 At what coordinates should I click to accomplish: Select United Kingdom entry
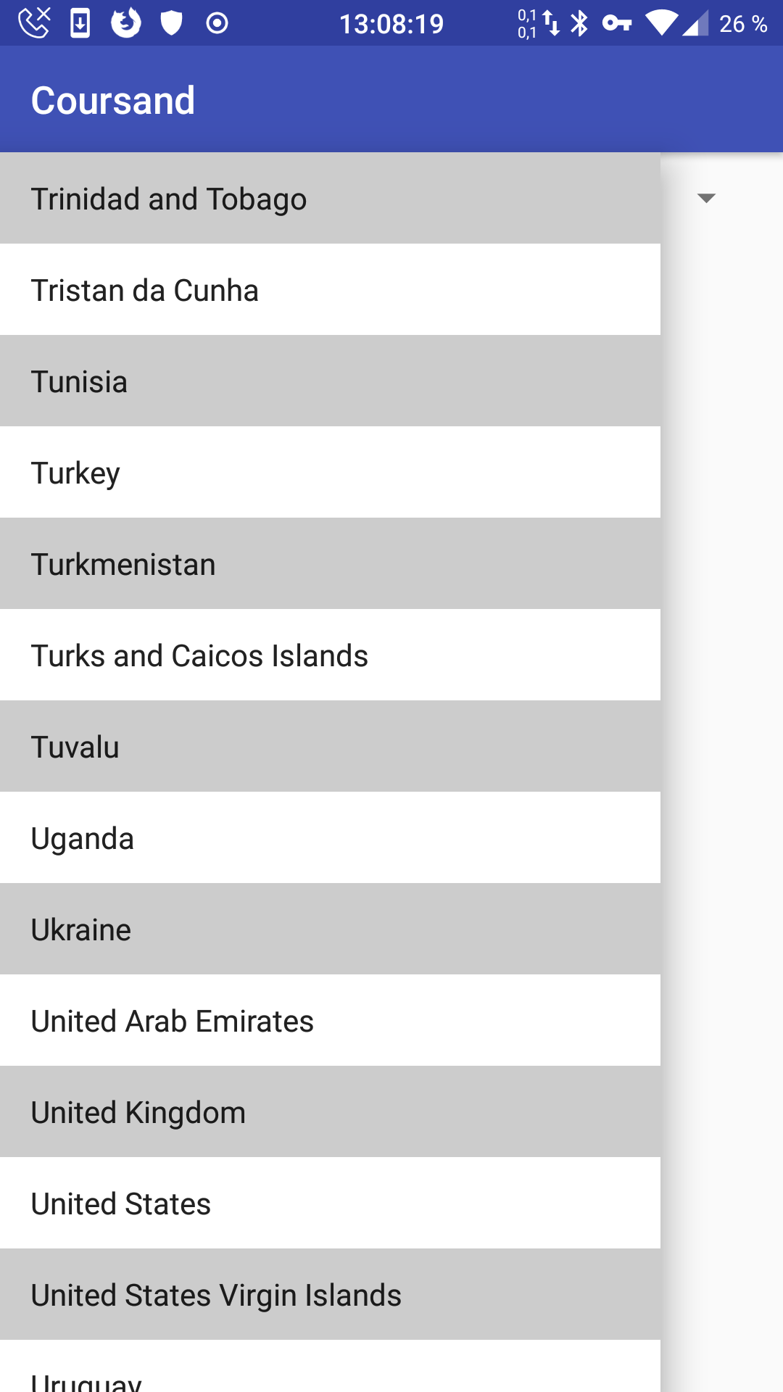coord(330,1112)
